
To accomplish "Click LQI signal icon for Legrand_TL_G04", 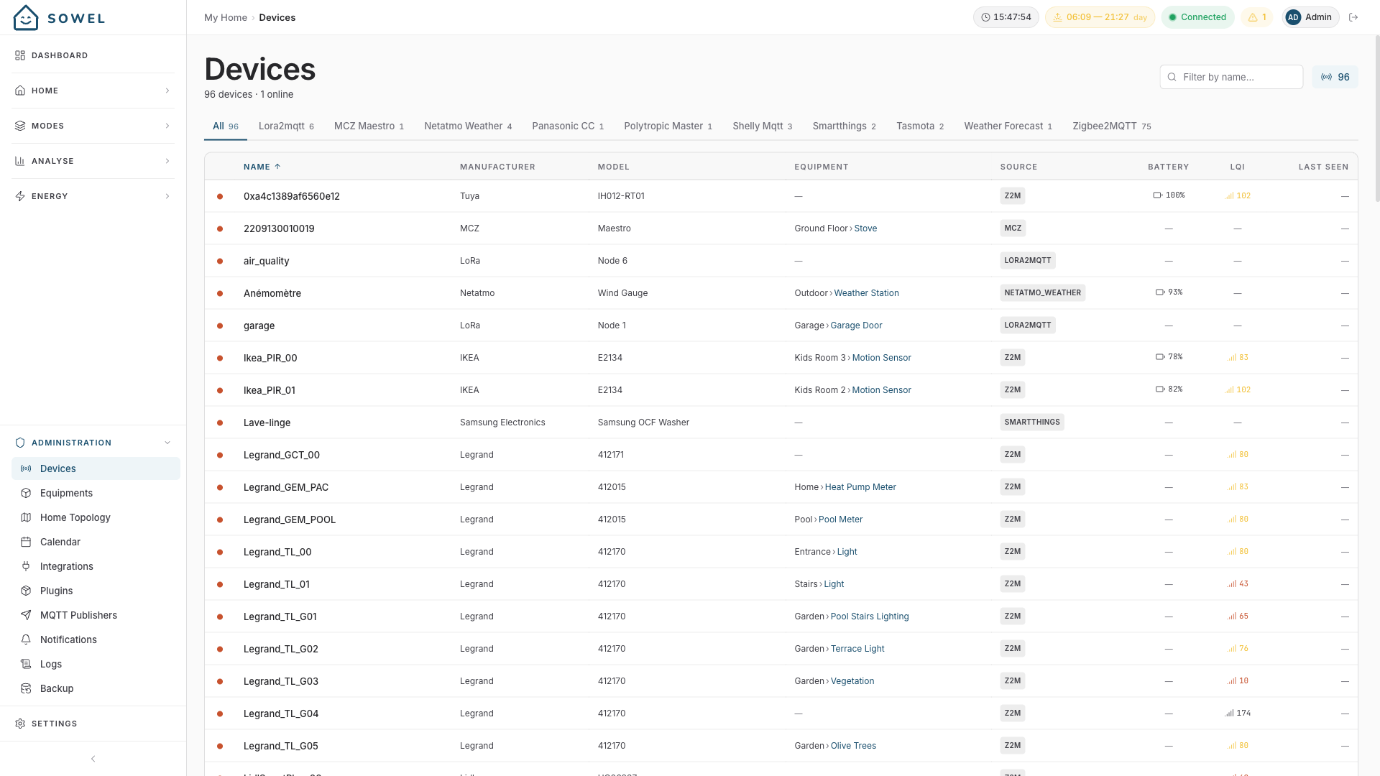I will (x=1229, y=713).
